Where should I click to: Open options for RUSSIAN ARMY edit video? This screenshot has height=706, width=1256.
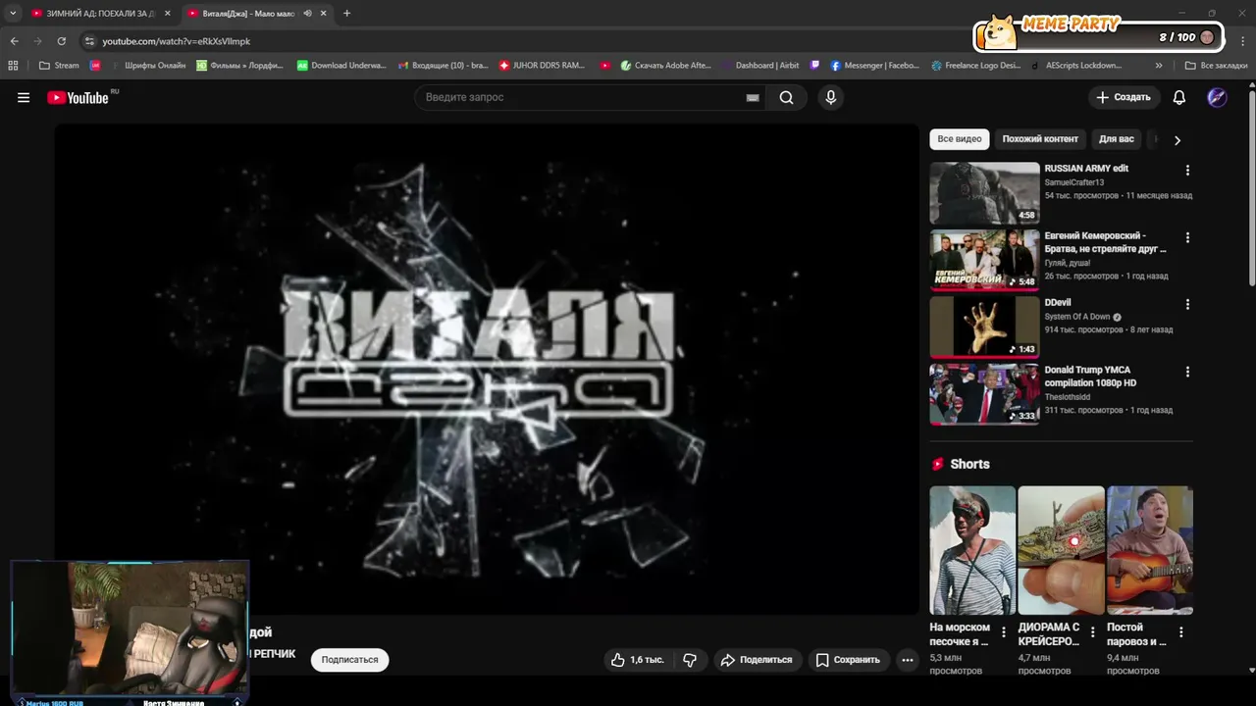(1187, 171)
